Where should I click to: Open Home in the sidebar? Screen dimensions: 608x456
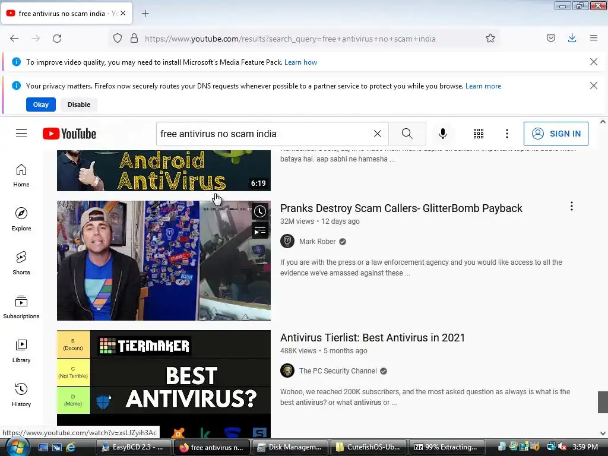21,176
